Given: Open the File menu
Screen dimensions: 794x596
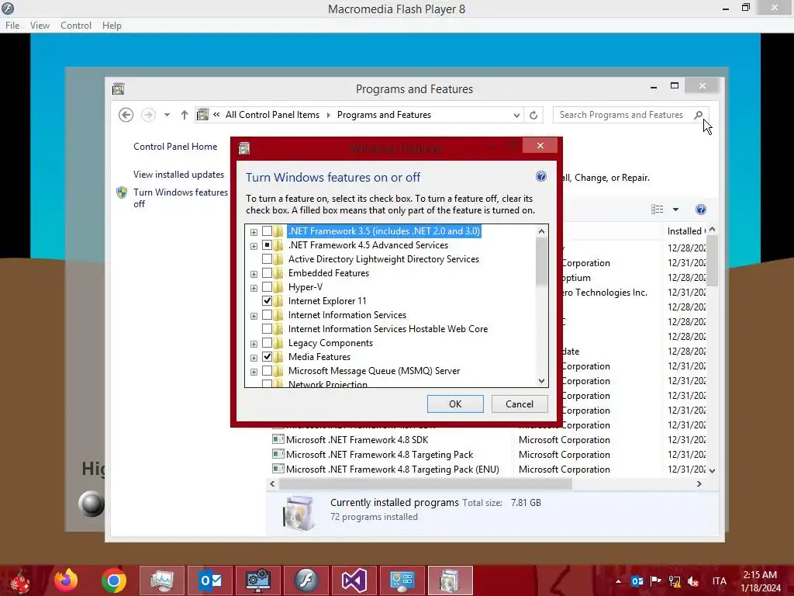Looking at the screenshot, I should pyautogui.click(x=12, y=26).
